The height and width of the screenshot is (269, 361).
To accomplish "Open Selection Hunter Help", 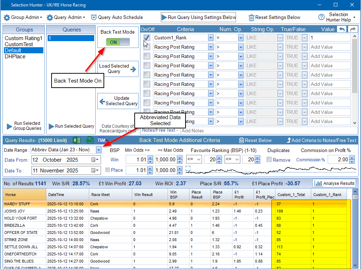I will (337, 17).
